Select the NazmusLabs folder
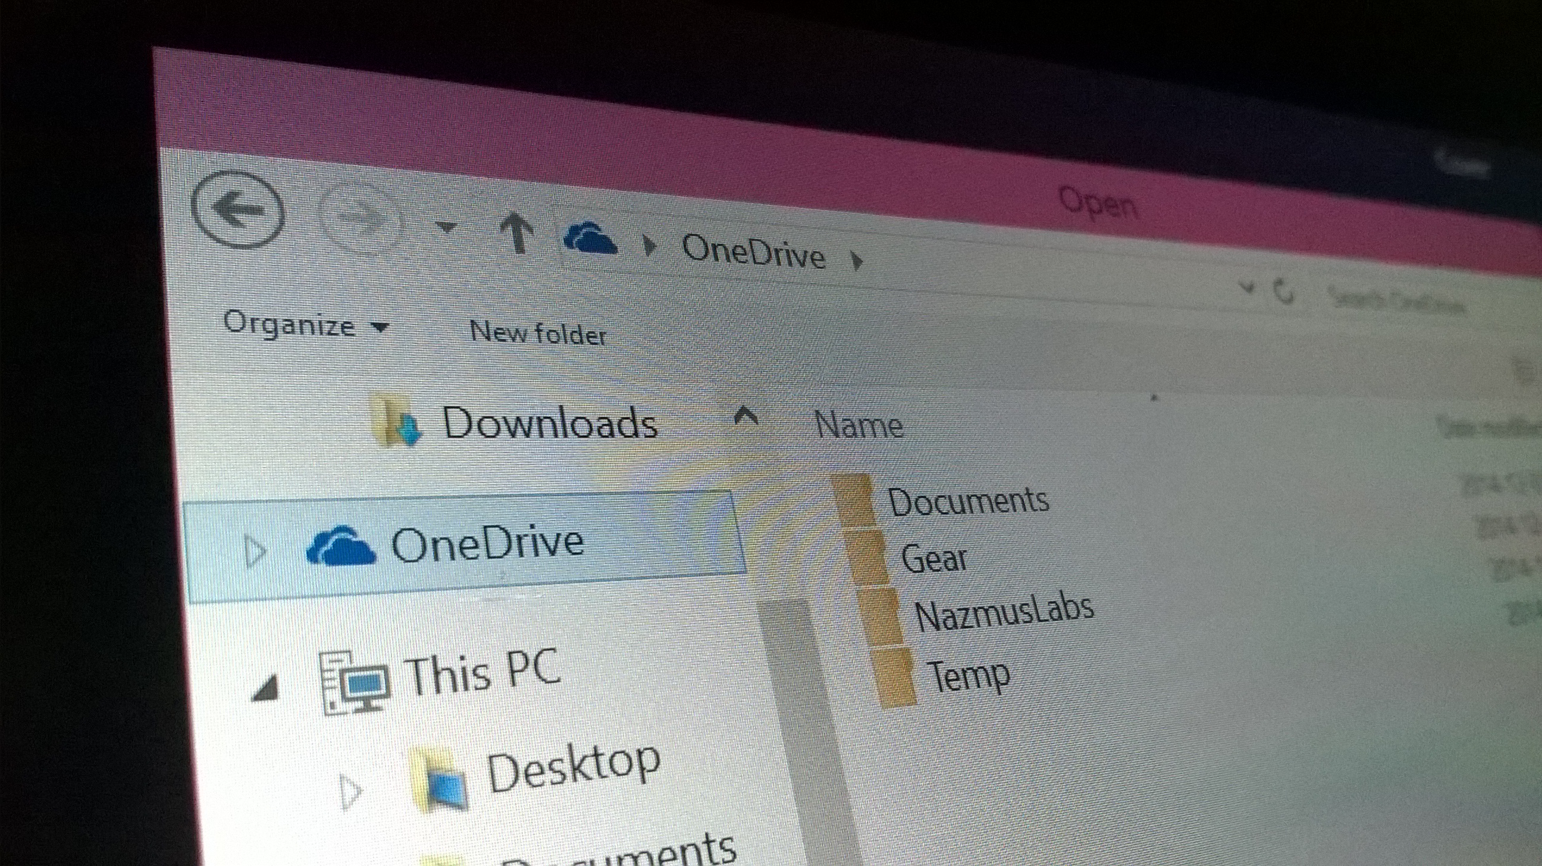This screenshot has width=1542, height=866. tap(1003, 613)
